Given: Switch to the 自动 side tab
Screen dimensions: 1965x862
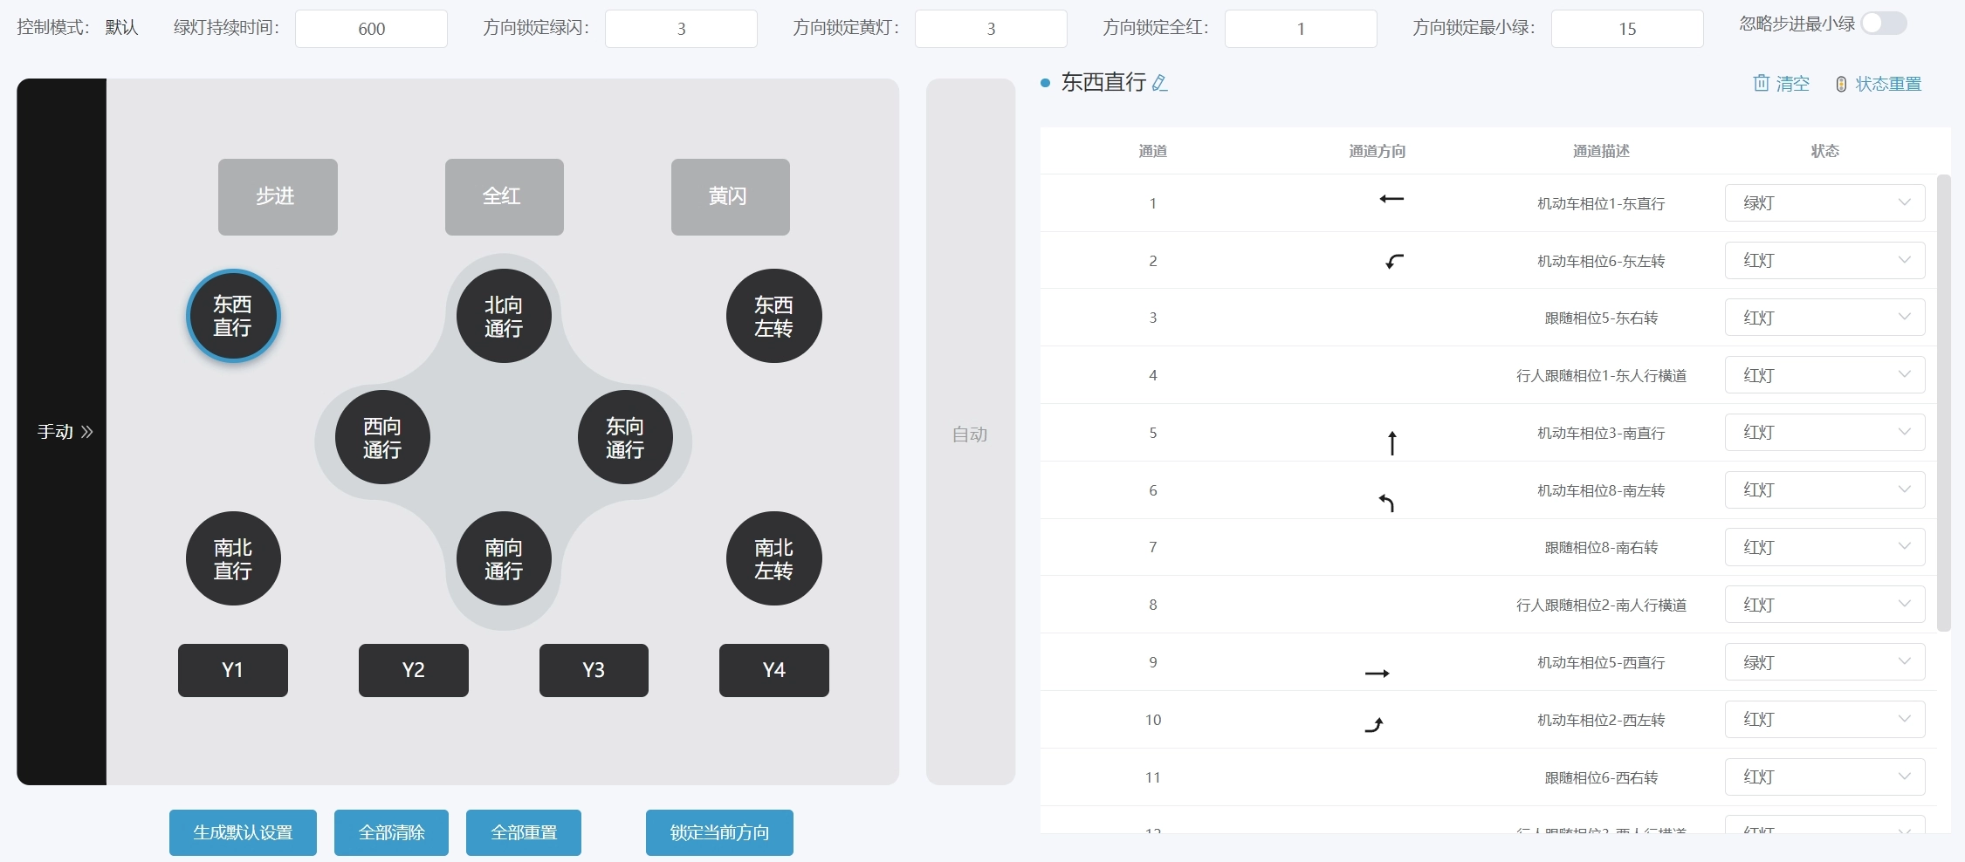Looking at the screenshot, I should coord(970,434).
